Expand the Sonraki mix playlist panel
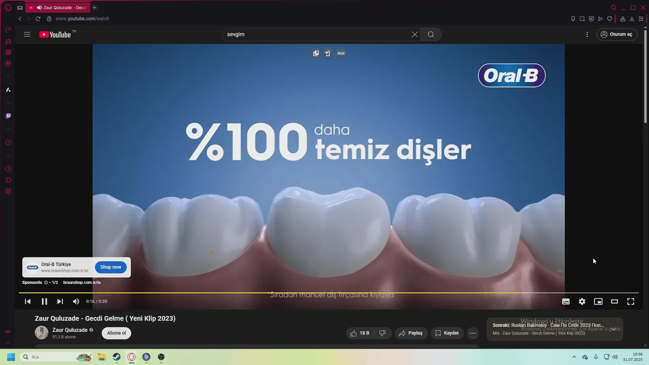The image size is (649, 365). coord(614,329)
